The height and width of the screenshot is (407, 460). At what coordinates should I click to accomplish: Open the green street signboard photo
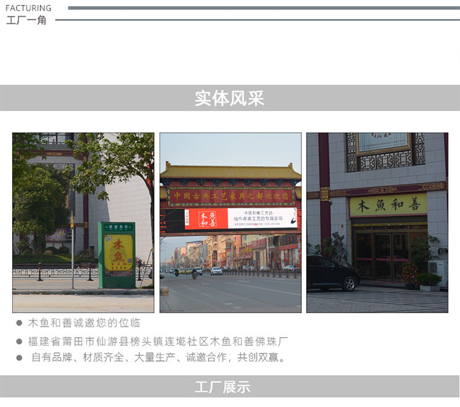point(83,223)
